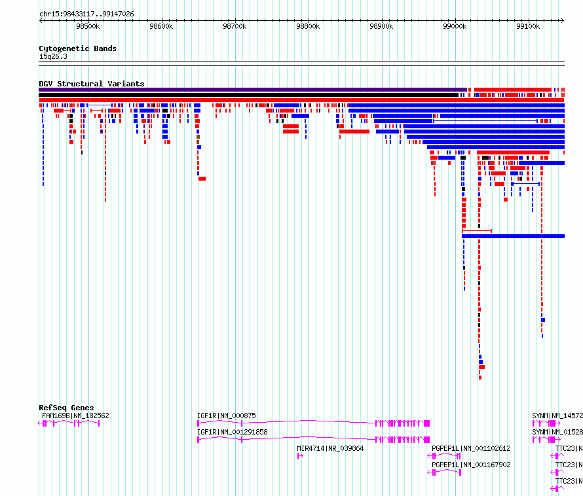Click the 98800k ruler tick label
This screenshot has width=583, height=496.
point(308,26)
